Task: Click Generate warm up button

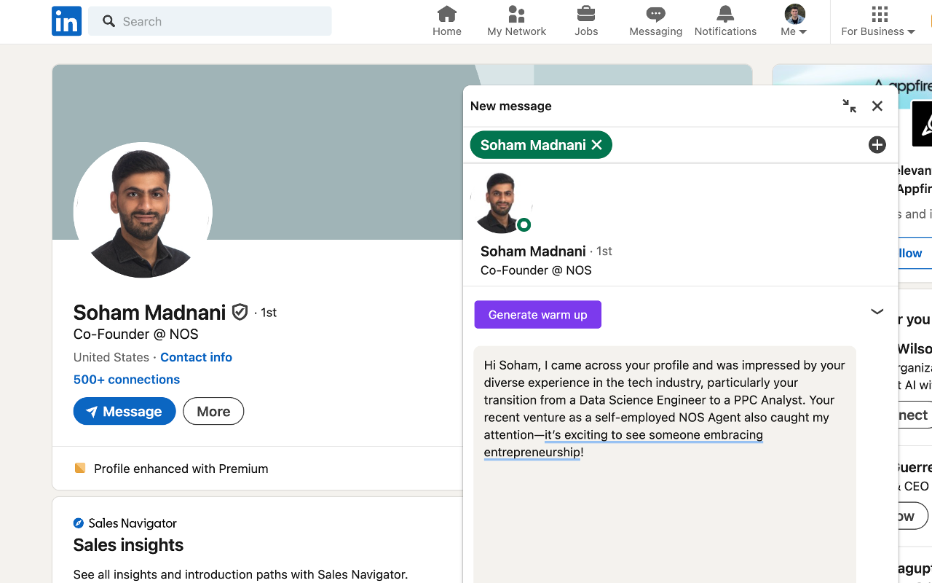Action: pyautogui.click(x=538, y=315)
